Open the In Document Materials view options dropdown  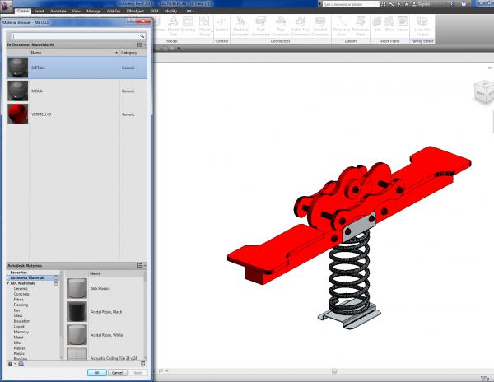coord(142,44)
